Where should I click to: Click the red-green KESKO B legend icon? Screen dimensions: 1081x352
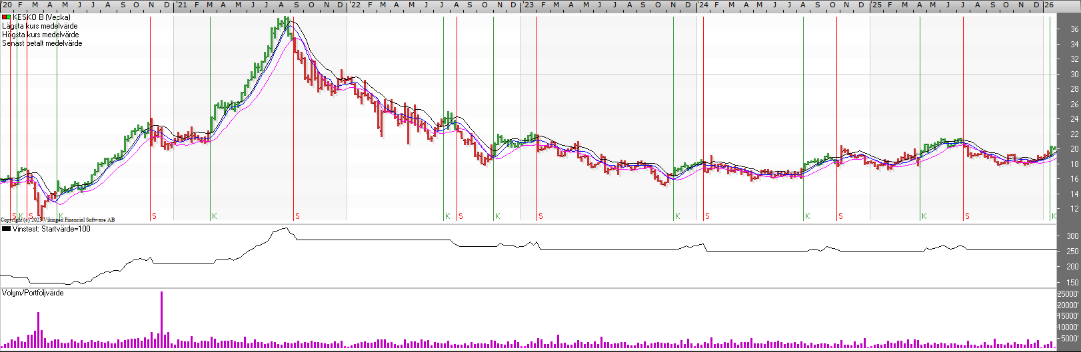6,17
